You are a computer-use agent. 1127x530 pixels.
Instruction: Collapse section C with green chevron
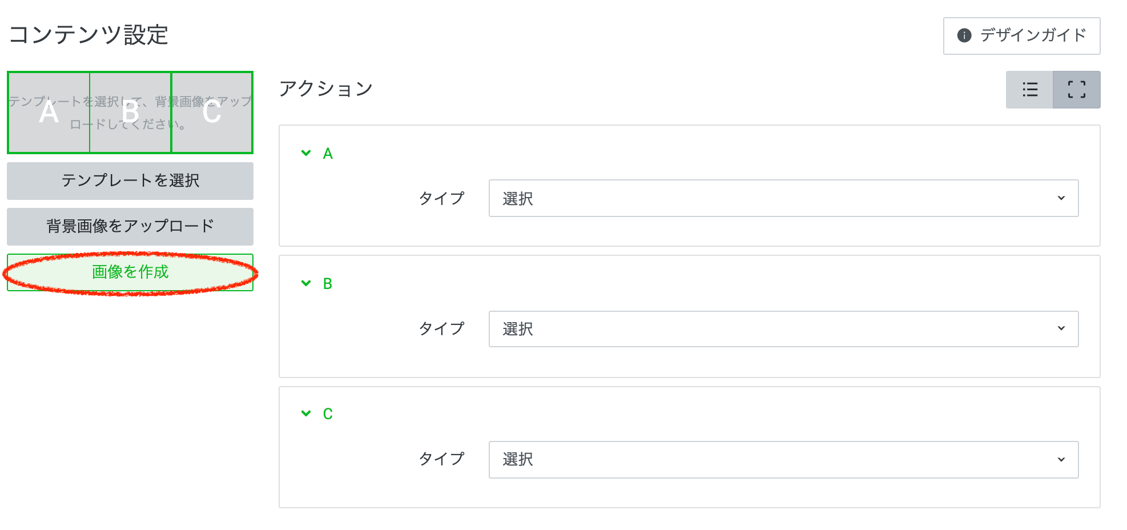point(306,413)
